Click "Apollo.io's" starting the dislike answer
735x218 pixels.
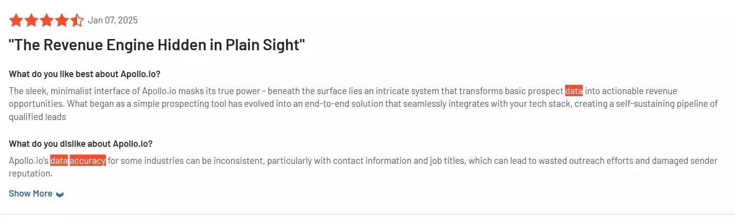(29, 161)
